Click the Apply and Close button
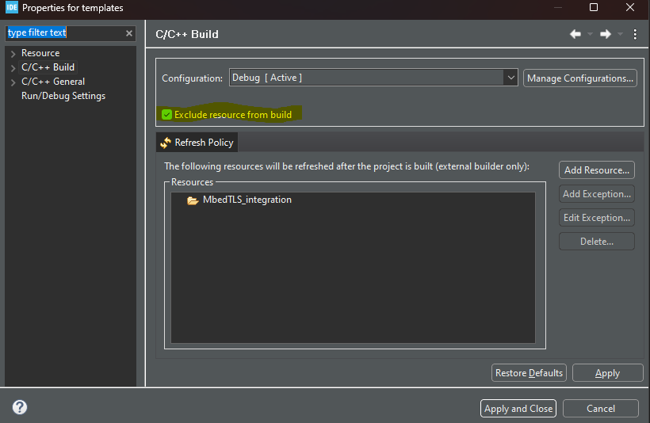Screen dimensions: 650x423 pos(518,409)
